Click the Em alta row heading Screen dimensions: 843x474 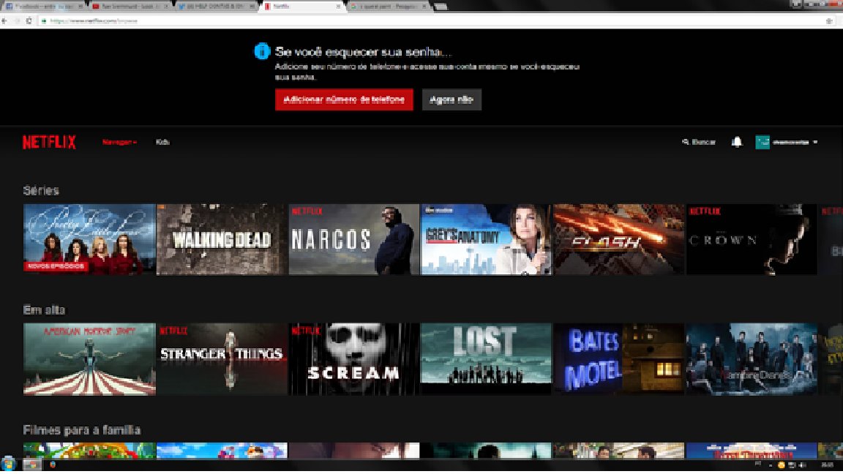pos(44,309)
